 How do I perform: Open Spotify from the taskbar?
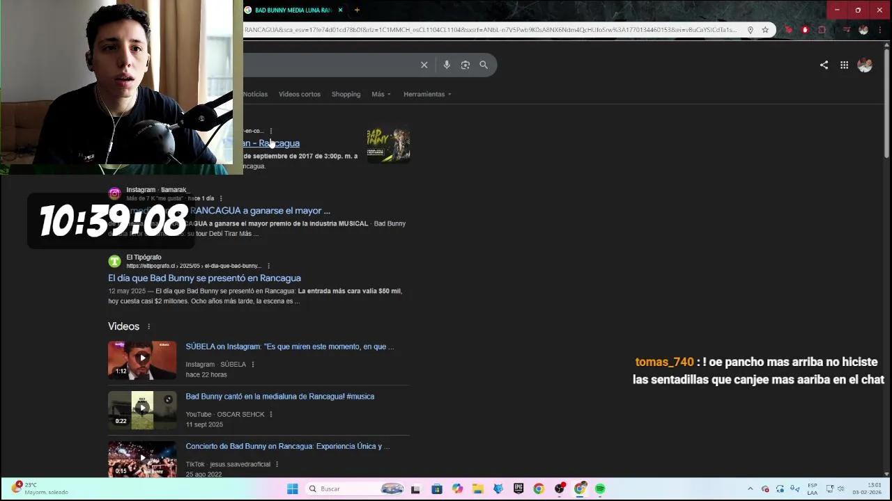point(600,488)
